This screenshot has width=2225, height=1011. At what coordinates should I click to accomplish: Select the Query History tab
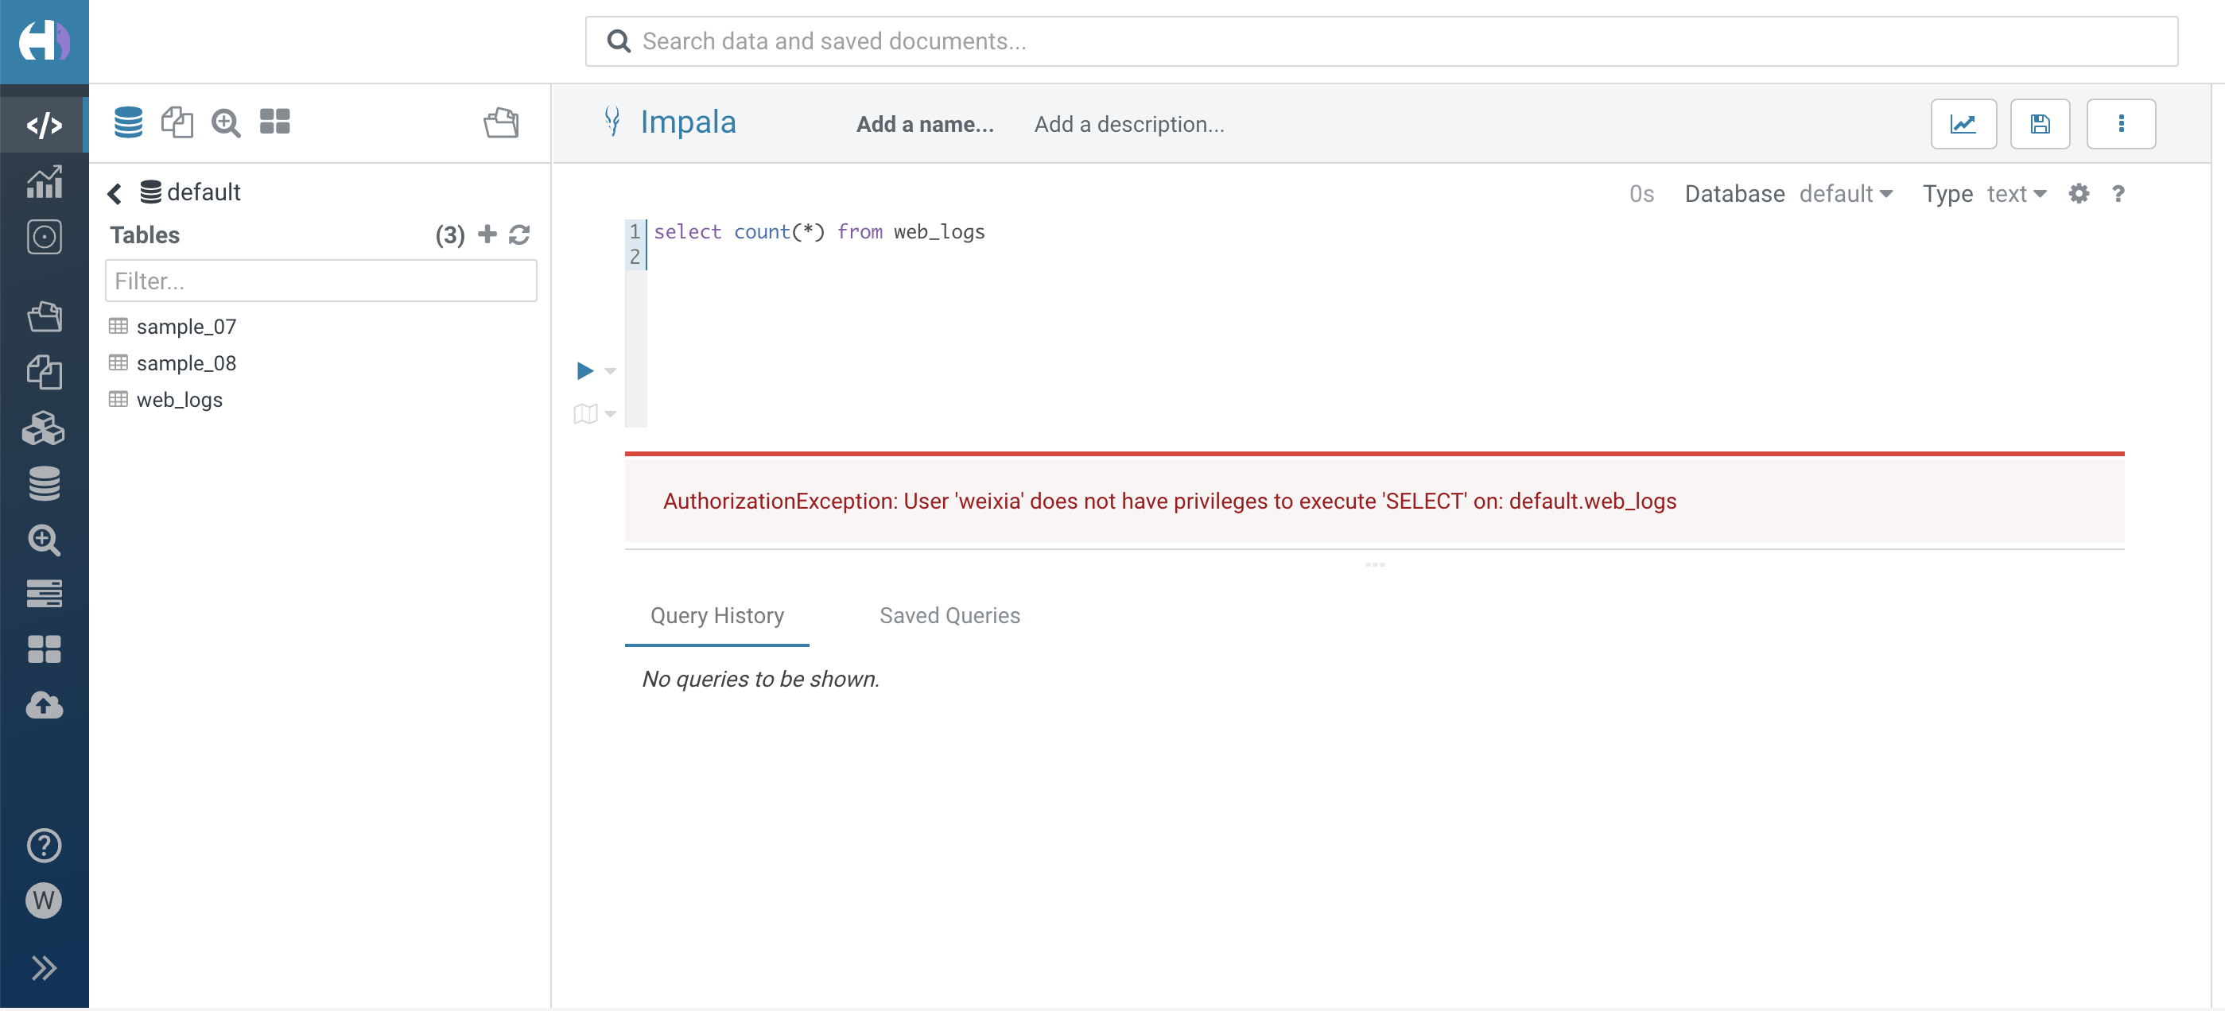click(x=716, y=615)
